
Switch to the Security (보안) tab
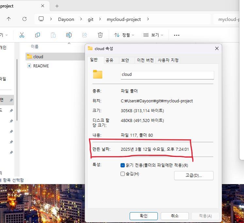tap(125, 60)
